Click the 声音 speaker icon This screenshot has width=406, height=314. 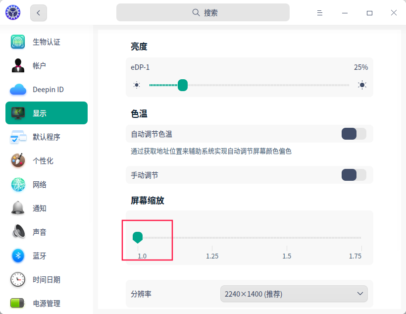point(19,231)
